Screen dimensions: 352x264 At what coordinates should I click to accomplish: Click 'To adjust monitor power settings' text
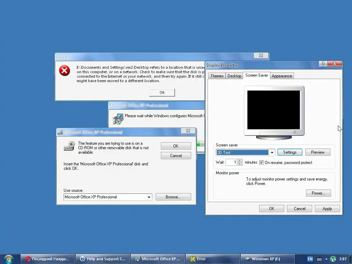pyautogui.click(x=287, y=181)
